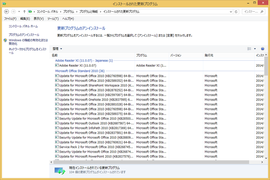Click horizontal scrollbar left arrow
Viewport: 270px width, 180px height.
coord(51,162)
